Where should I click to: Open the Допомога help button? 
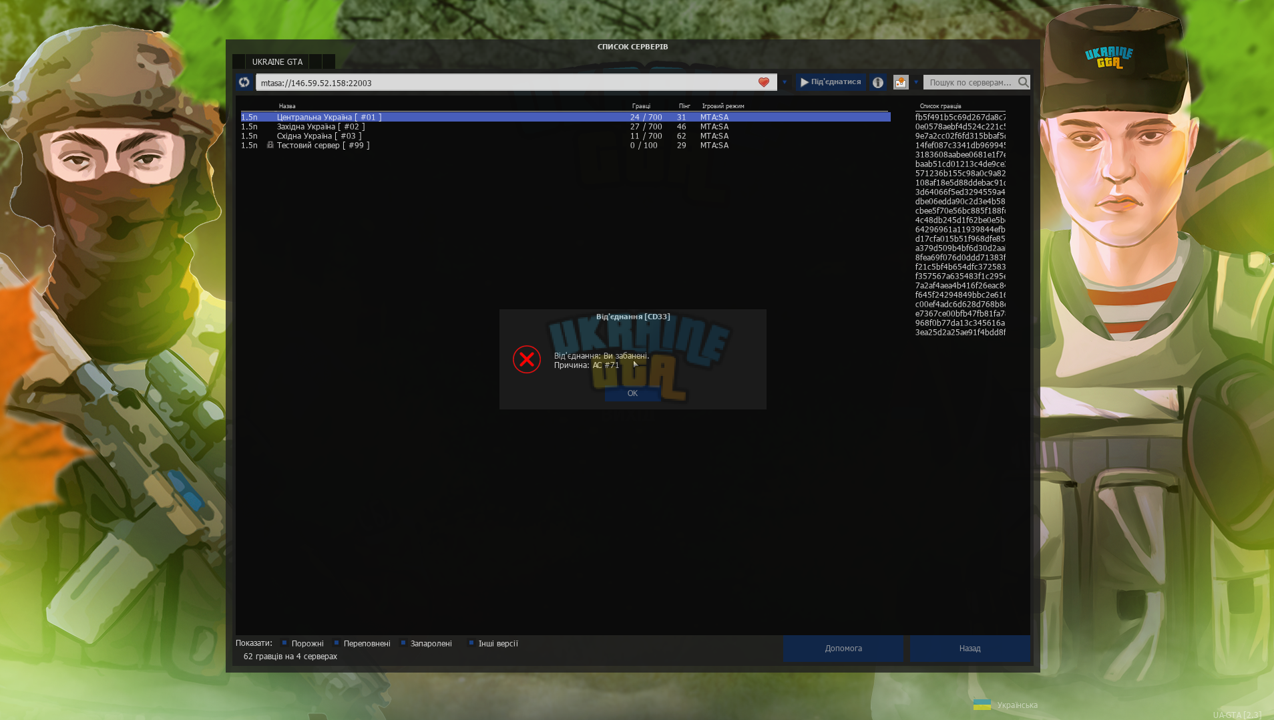843,649
